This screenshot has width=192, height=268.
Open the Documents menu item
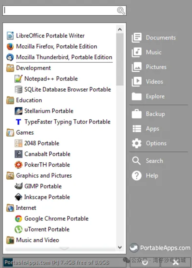[161, 37]
